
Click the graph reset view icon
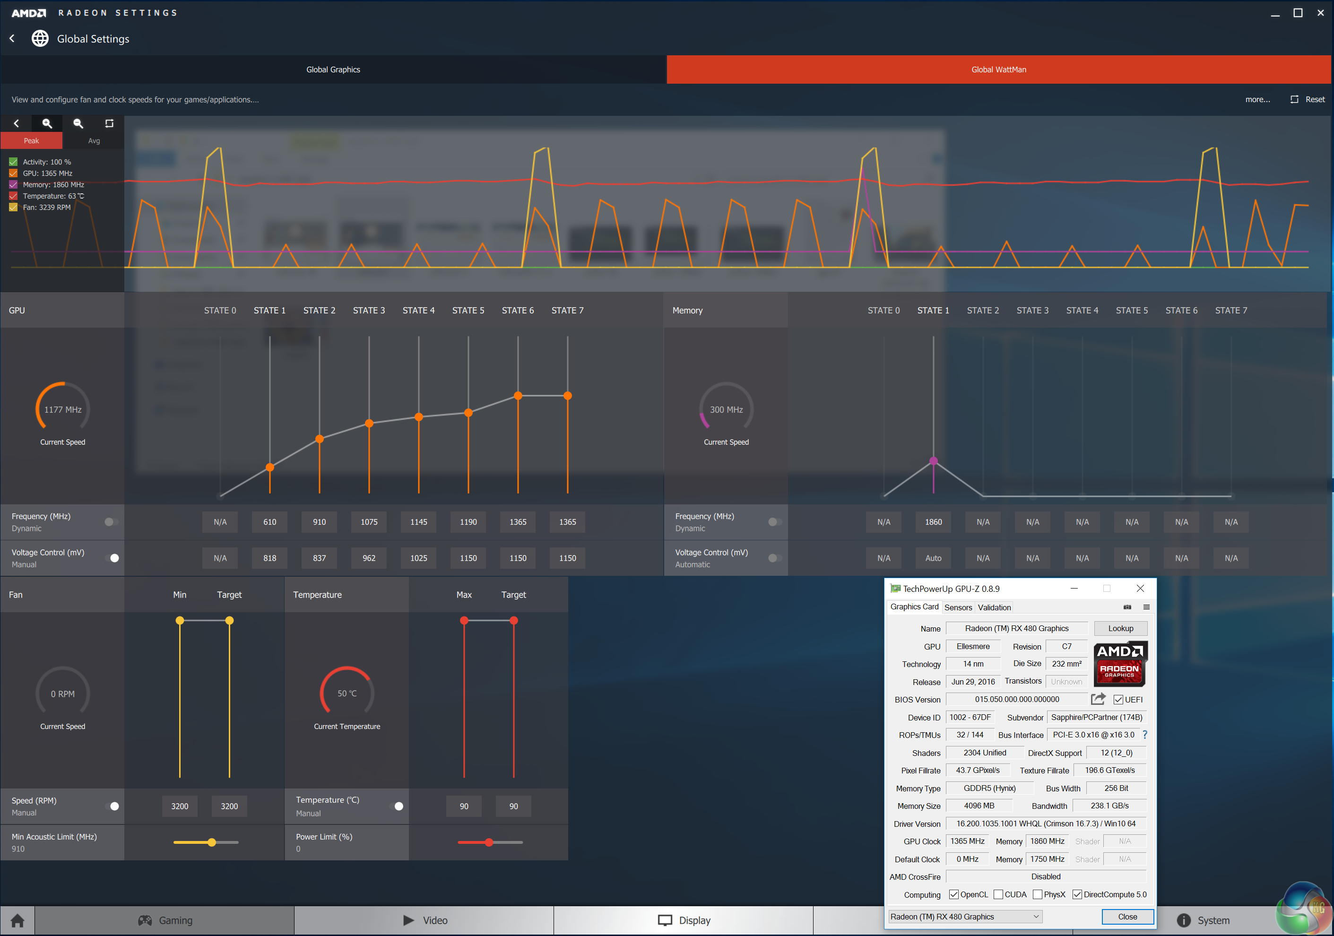[x=109, y=123]
